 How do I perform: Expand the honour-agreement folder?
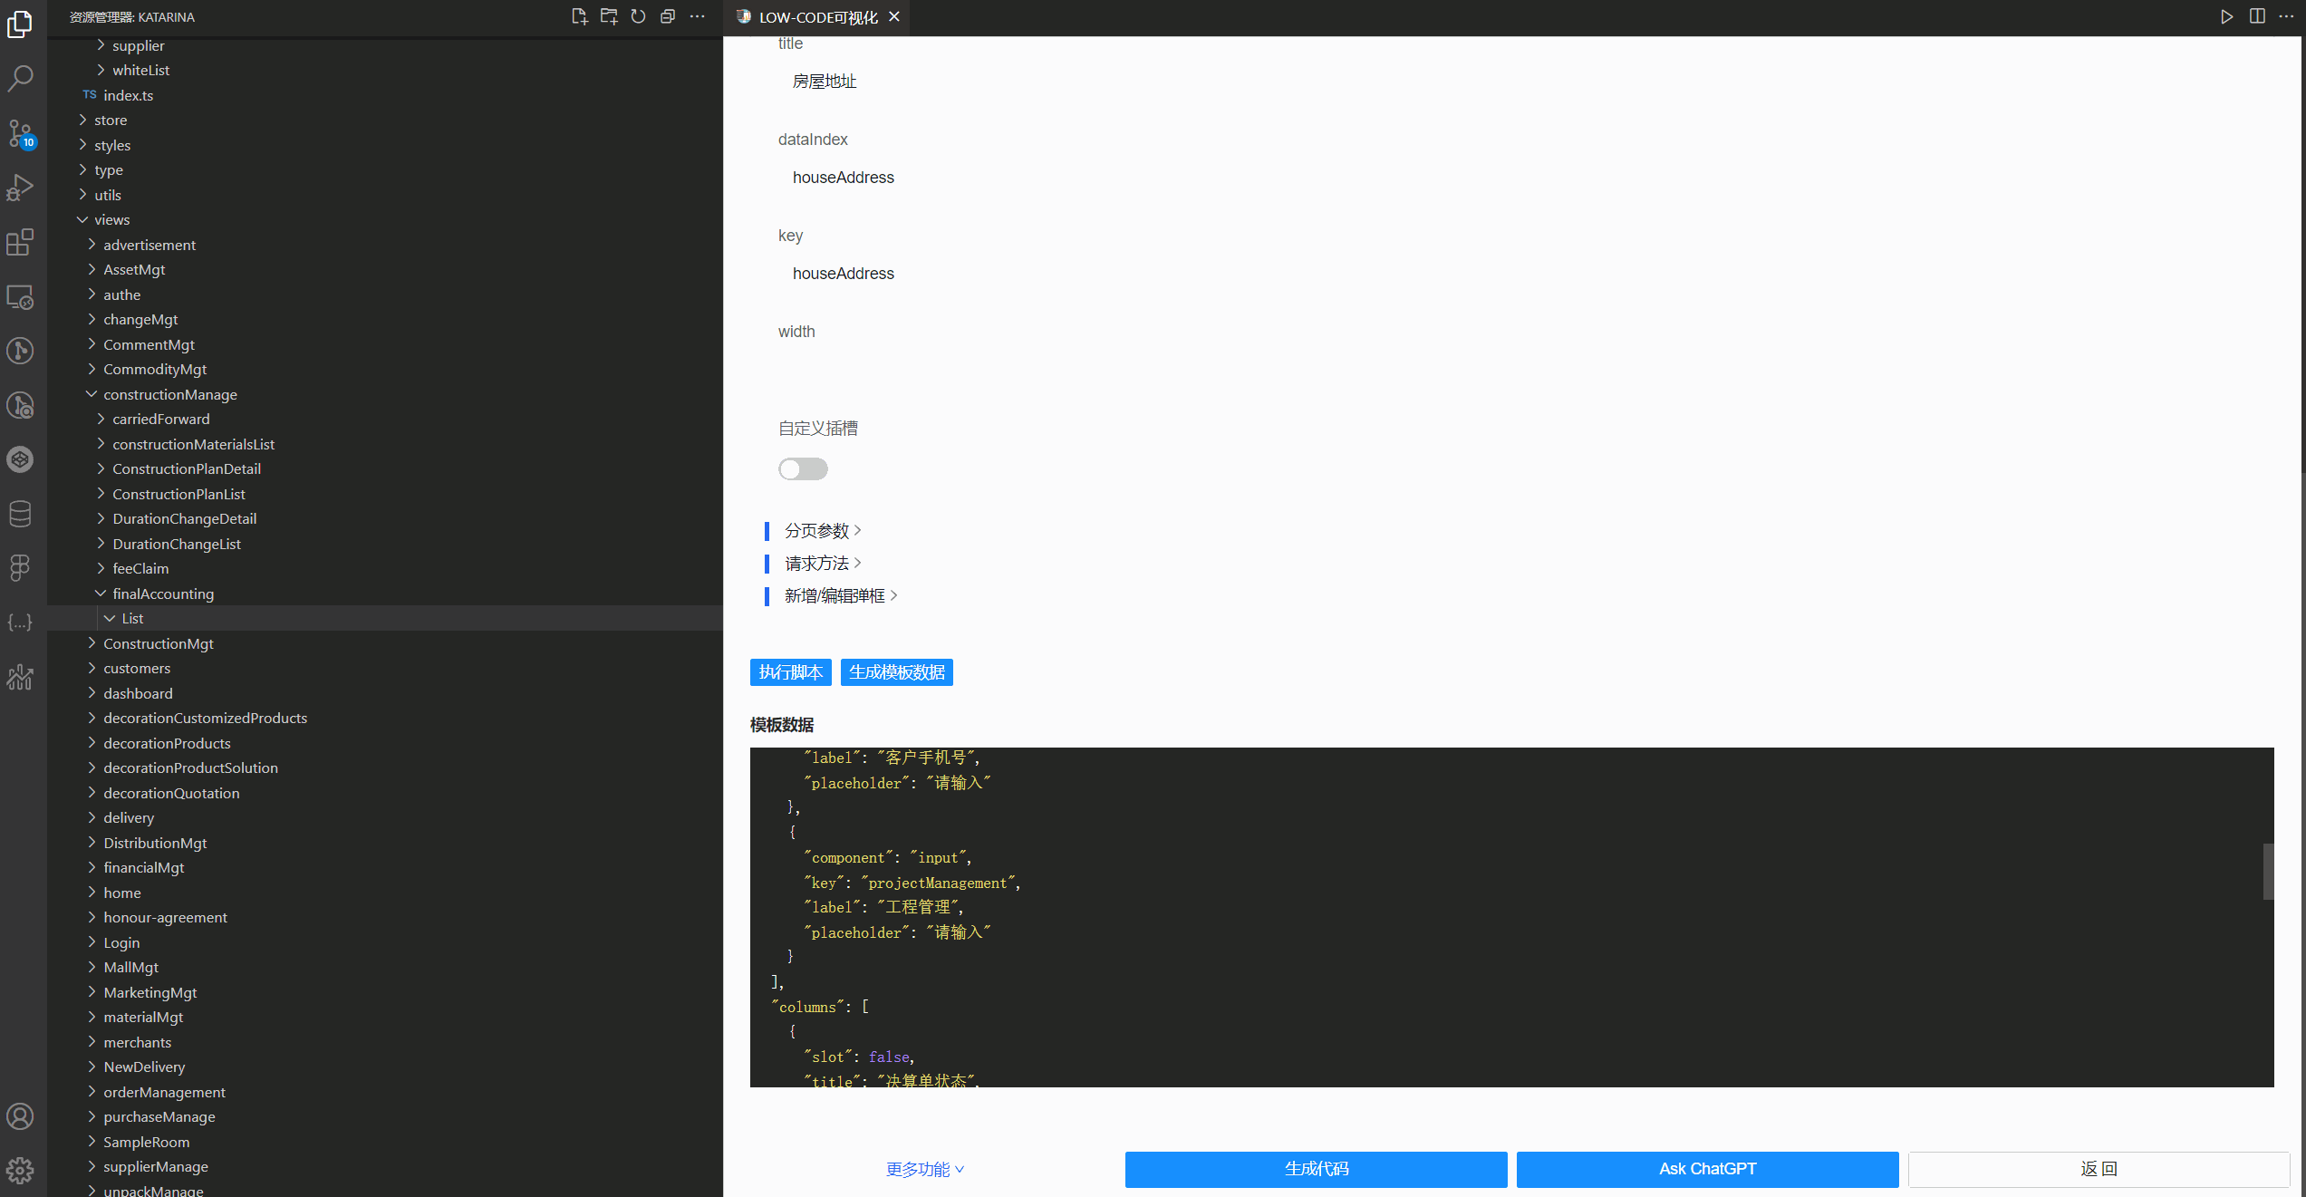(165, 917)
